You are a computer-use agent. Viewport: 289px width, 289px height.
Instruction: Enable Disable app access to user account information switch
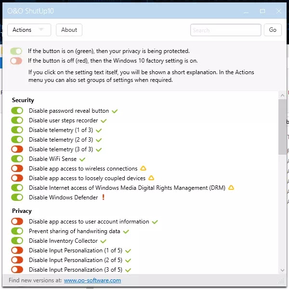[17, 222]
